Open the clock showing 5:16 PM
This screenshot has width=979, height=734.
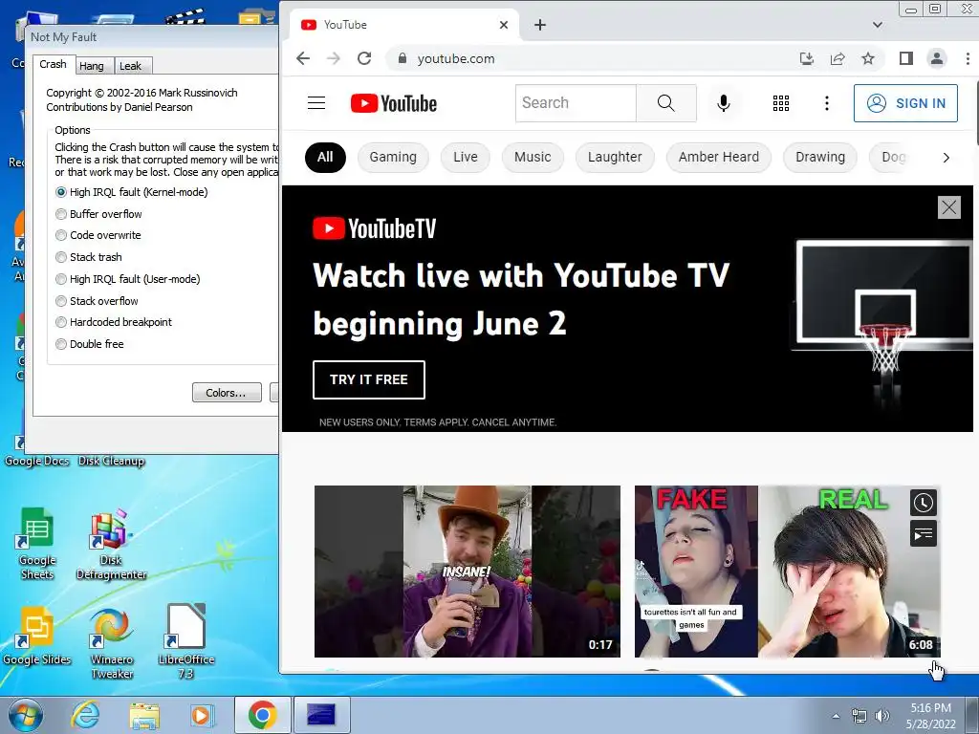[930, 716]
